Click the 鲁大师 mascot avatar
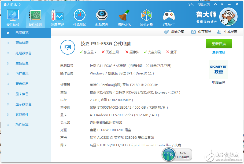244x164 pixels. (228, 17)
